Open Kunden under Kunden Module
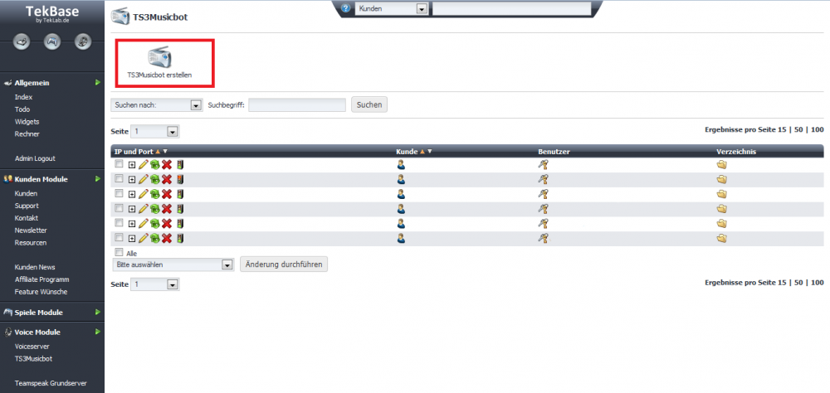This screenshot has width=830, height=393. click(26, 193)
